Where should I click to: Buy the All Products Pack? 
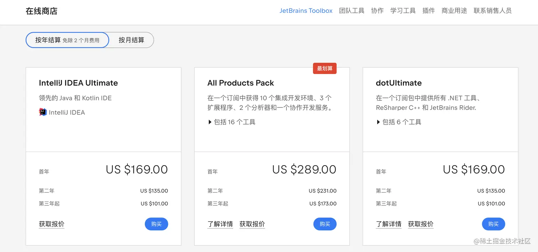325,224
